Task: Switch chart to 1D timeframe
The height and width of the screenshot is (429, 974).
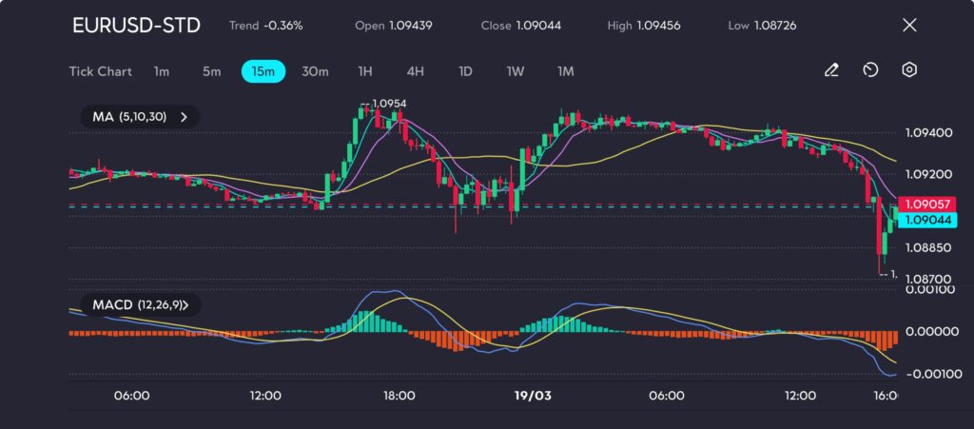Action: tap(465, 71)
